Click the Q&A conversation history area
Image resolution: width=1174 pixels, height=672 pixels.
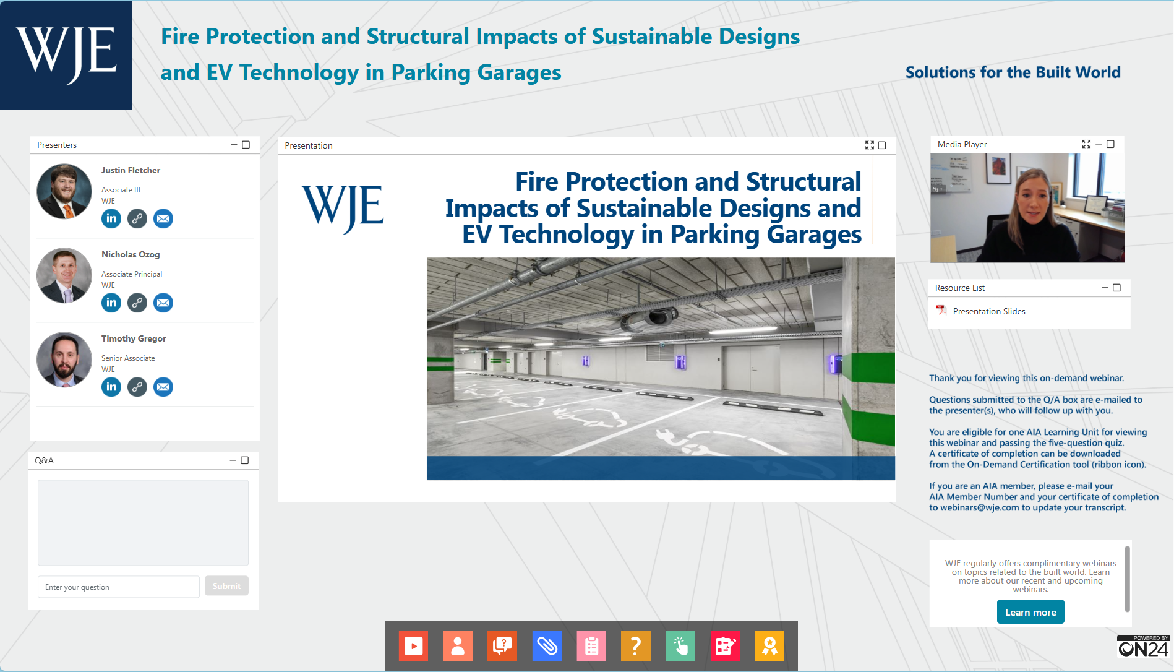point(143,523)
